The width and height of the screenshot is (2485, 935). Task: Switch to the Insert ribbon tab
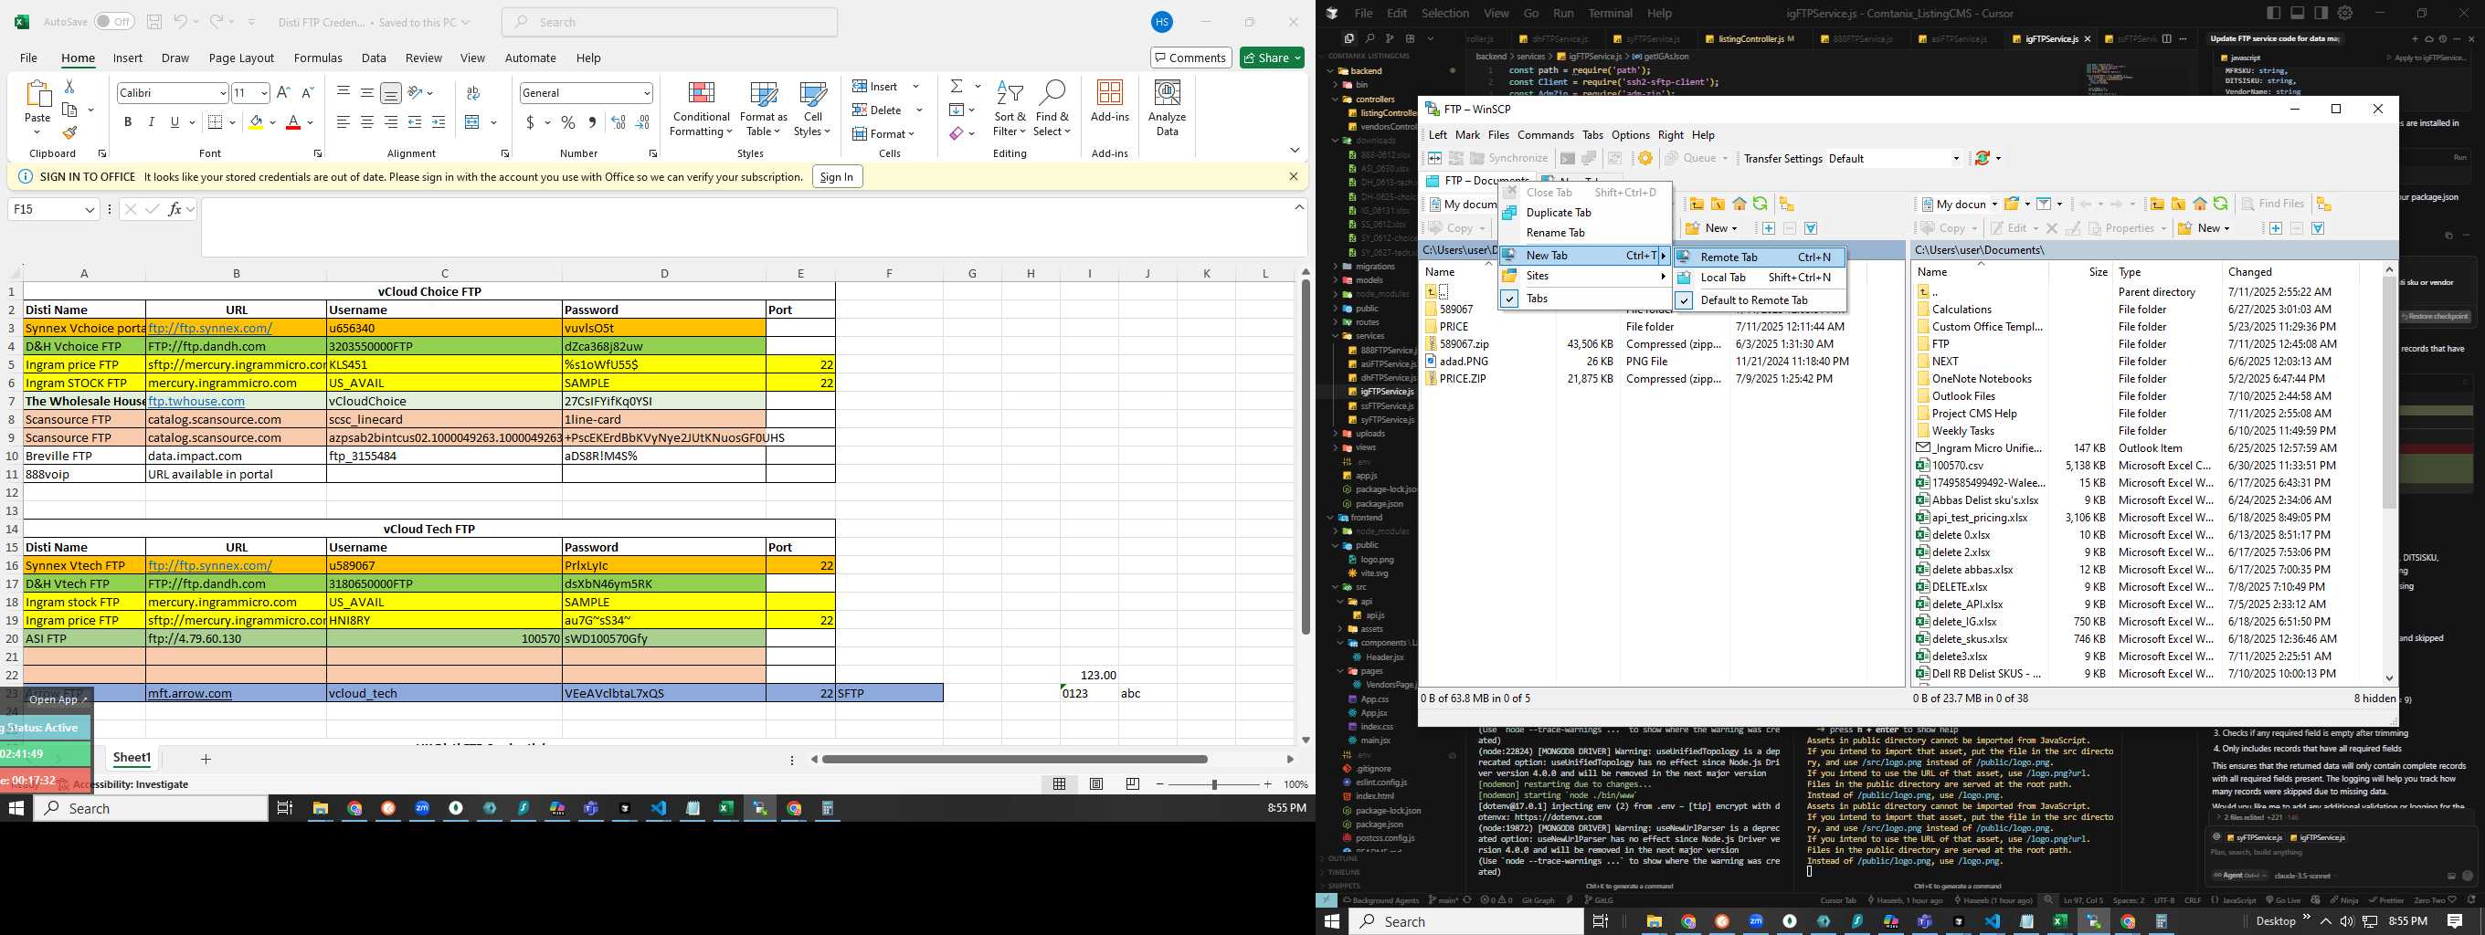point(127,58)
